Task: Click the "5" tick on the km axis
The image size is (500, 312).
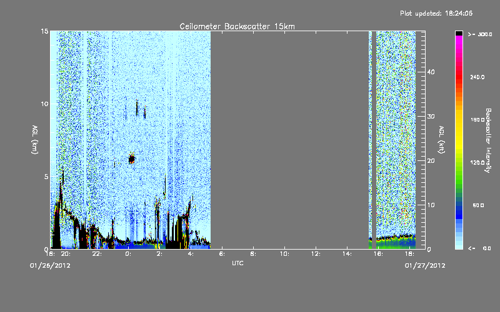Action: (x=46, y=177)
